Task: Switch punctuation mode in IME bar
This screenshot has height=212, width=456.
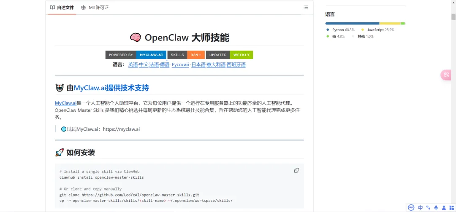Action: [428, 208]
